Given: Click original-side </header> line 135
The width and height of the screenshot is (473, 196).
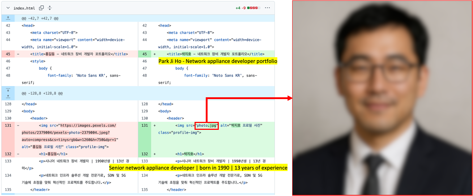Looking at the screenshot, I should (76, 189).
